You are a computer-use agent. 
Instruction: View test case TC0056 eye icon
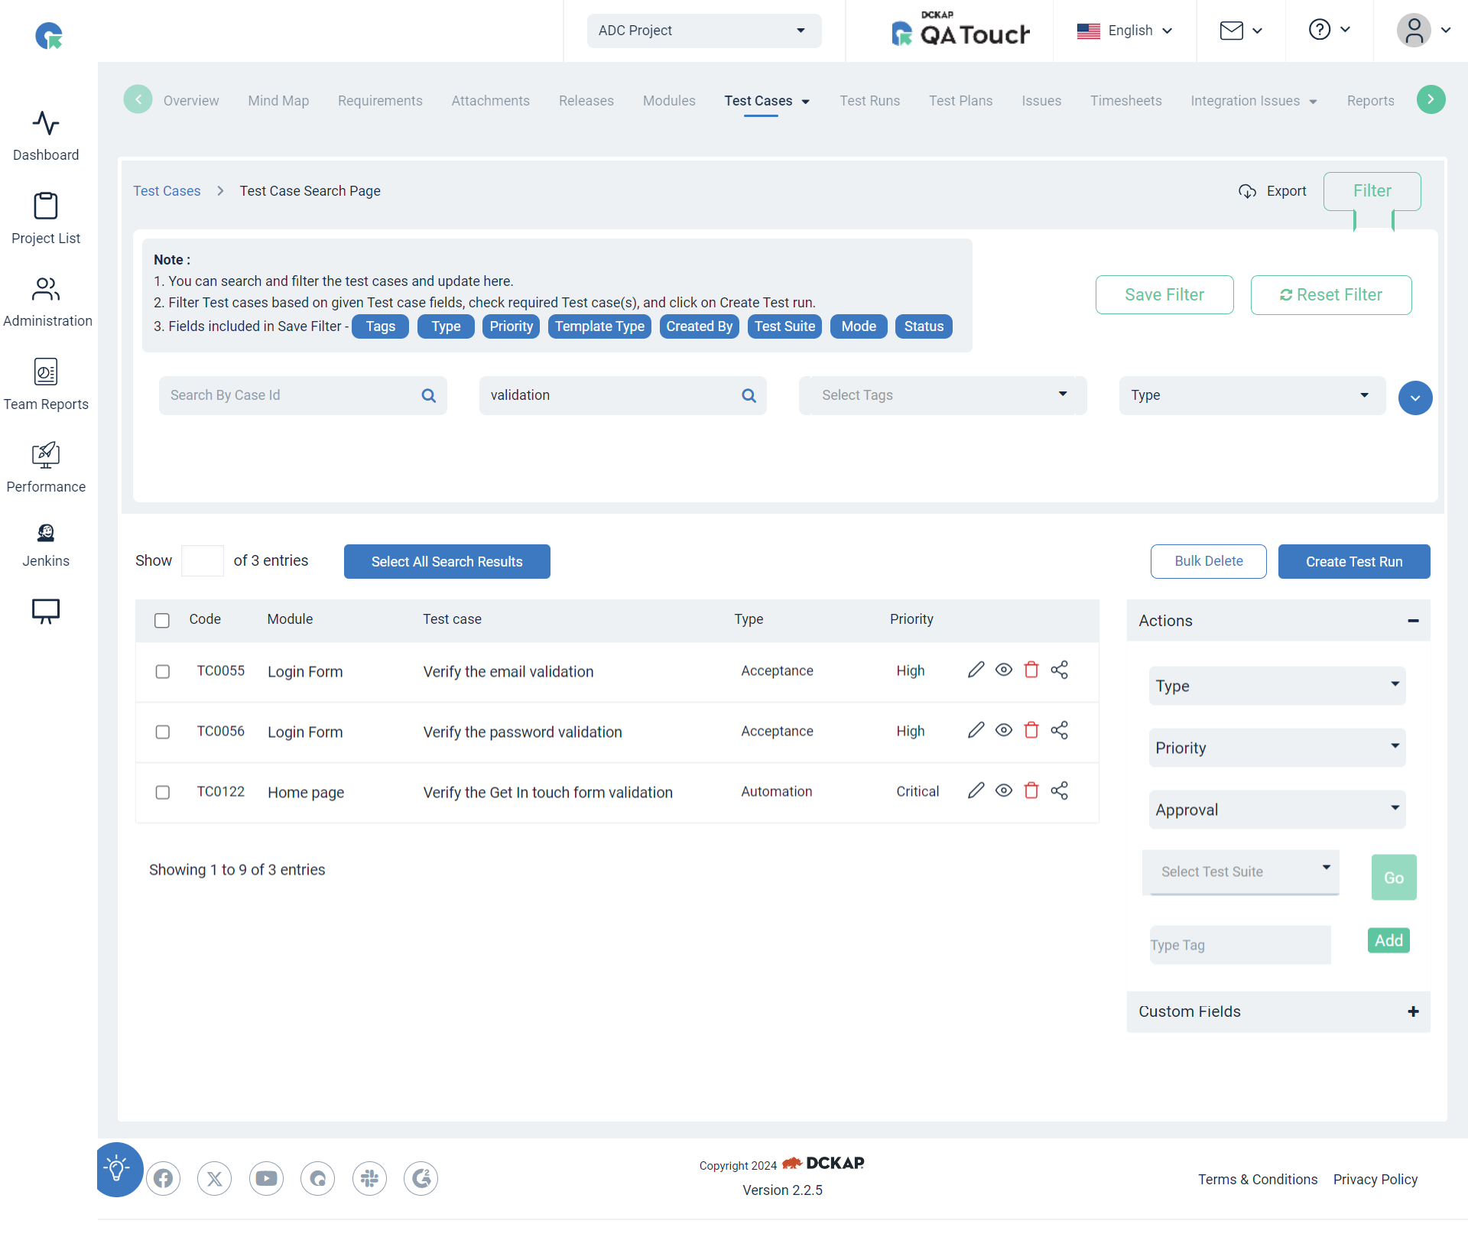[x=1004, y=730]
